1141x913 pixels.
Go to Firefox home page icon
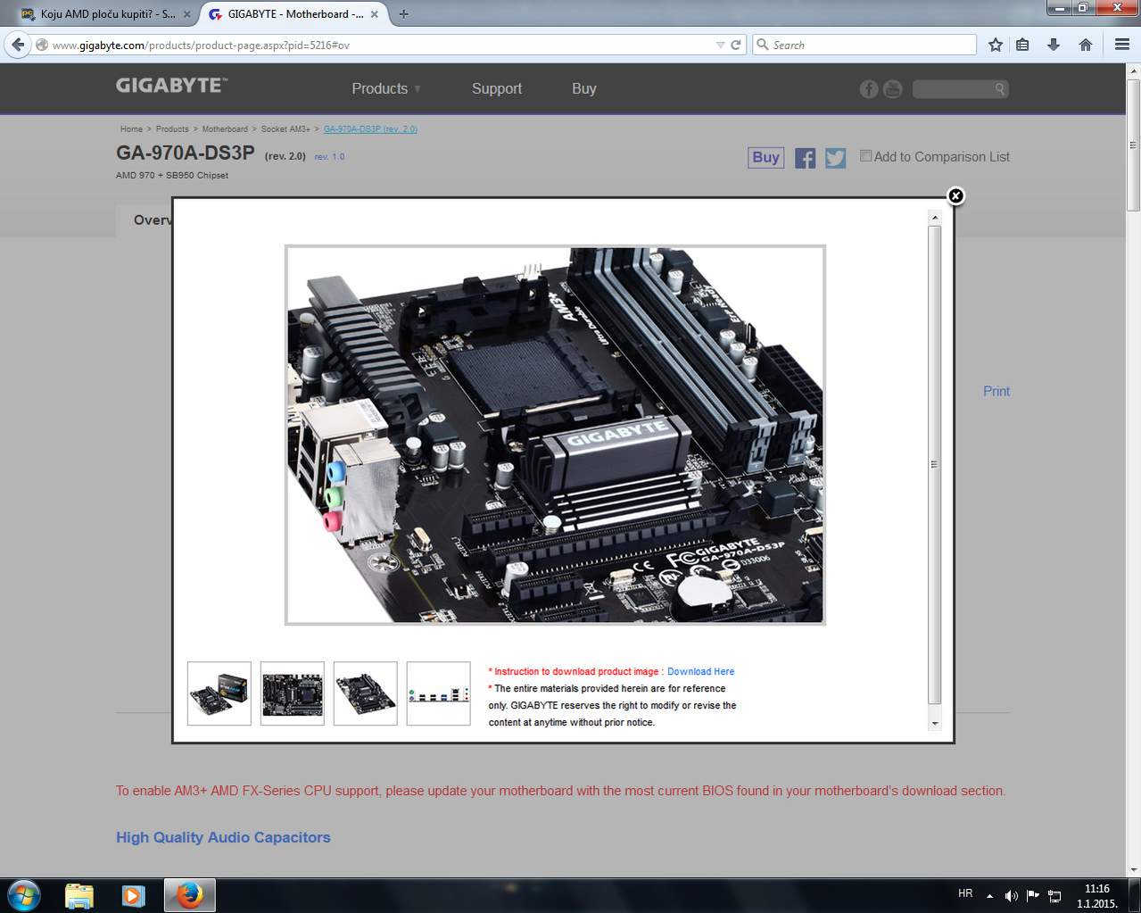1085,45
